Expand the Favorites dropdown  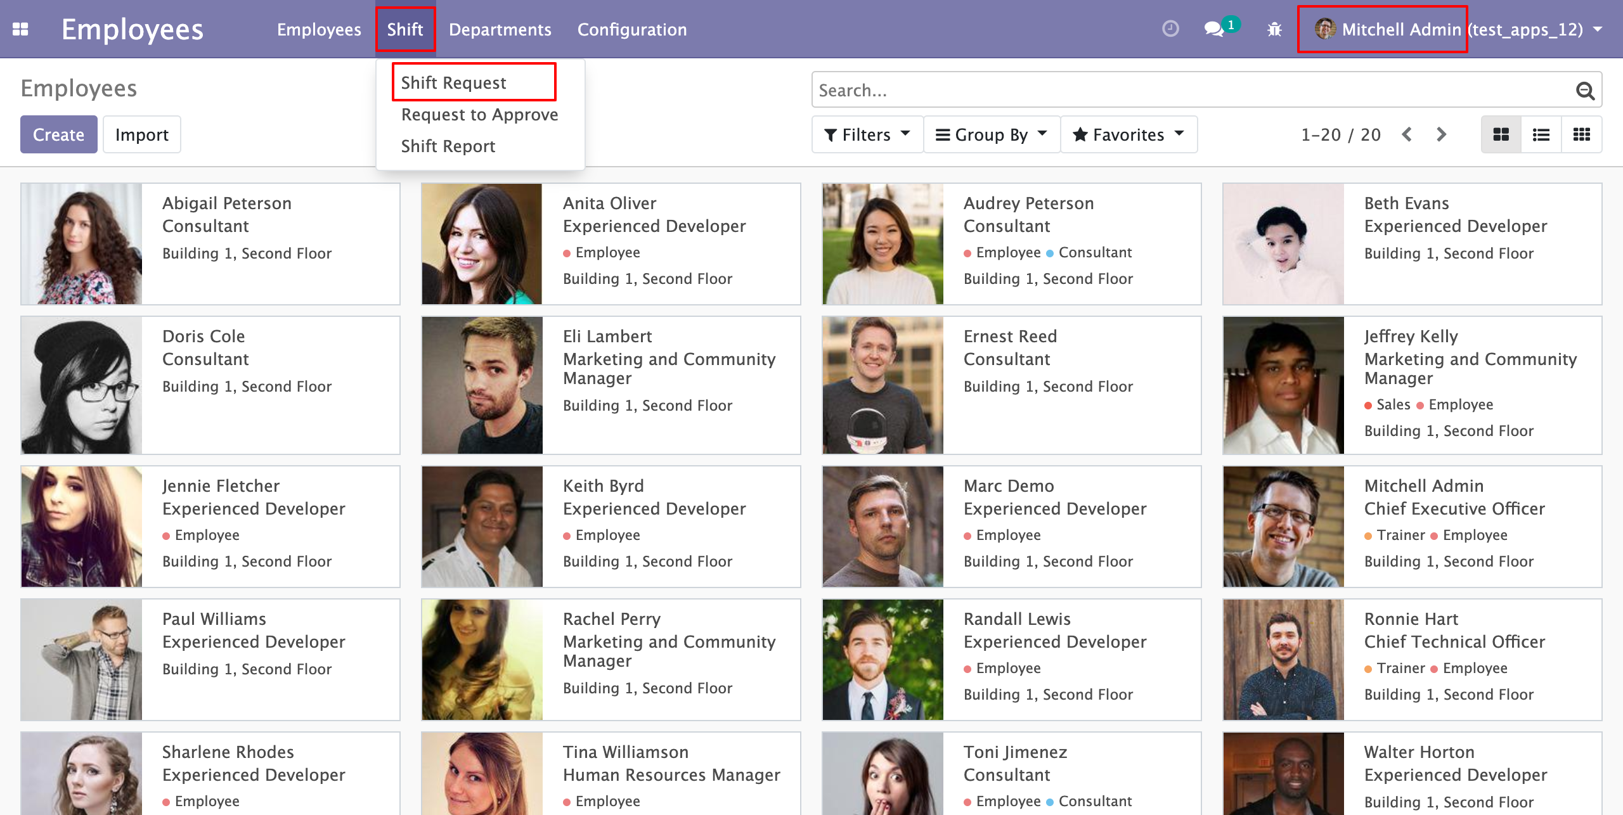[x=1128, y=134]
